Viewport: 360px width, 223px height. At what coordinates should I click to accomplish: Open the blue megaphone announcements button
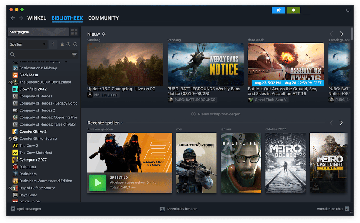pos(278,10)
